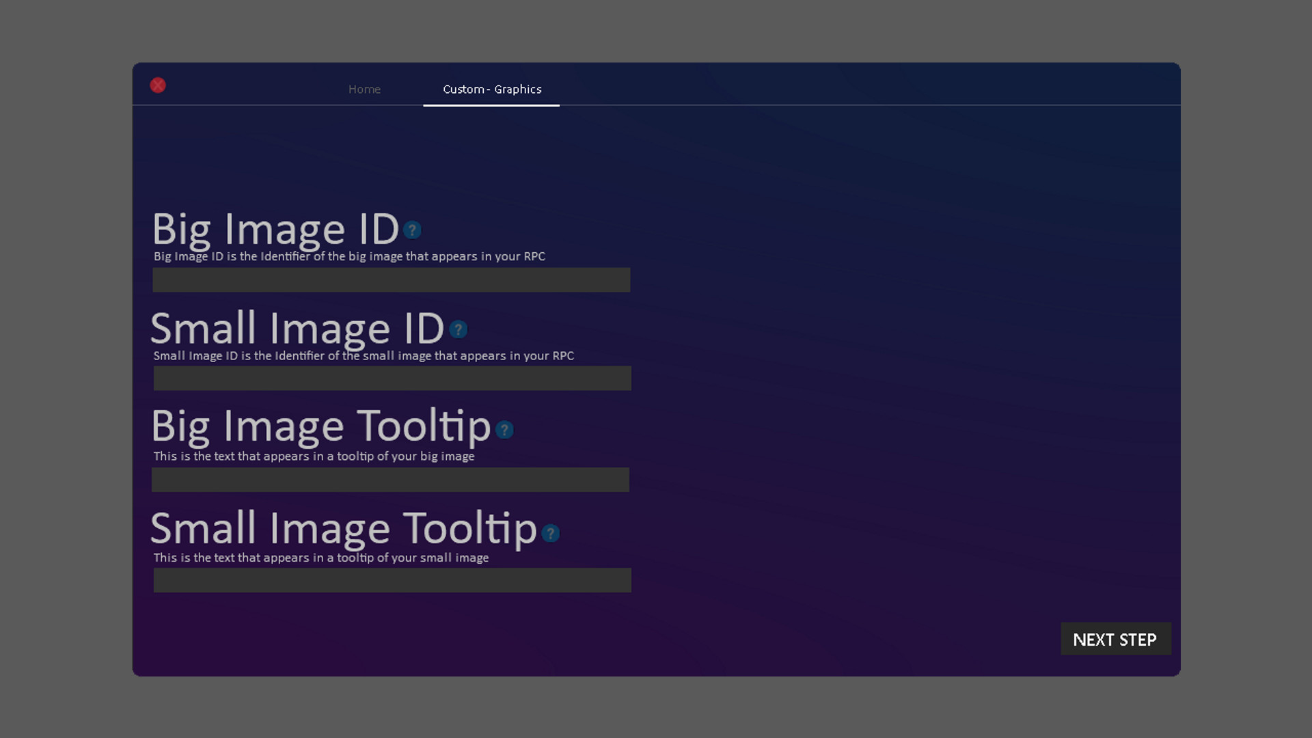1312x738 pixels.
Task: Click the "Big Image ID" heading
Action: [275, 230]
